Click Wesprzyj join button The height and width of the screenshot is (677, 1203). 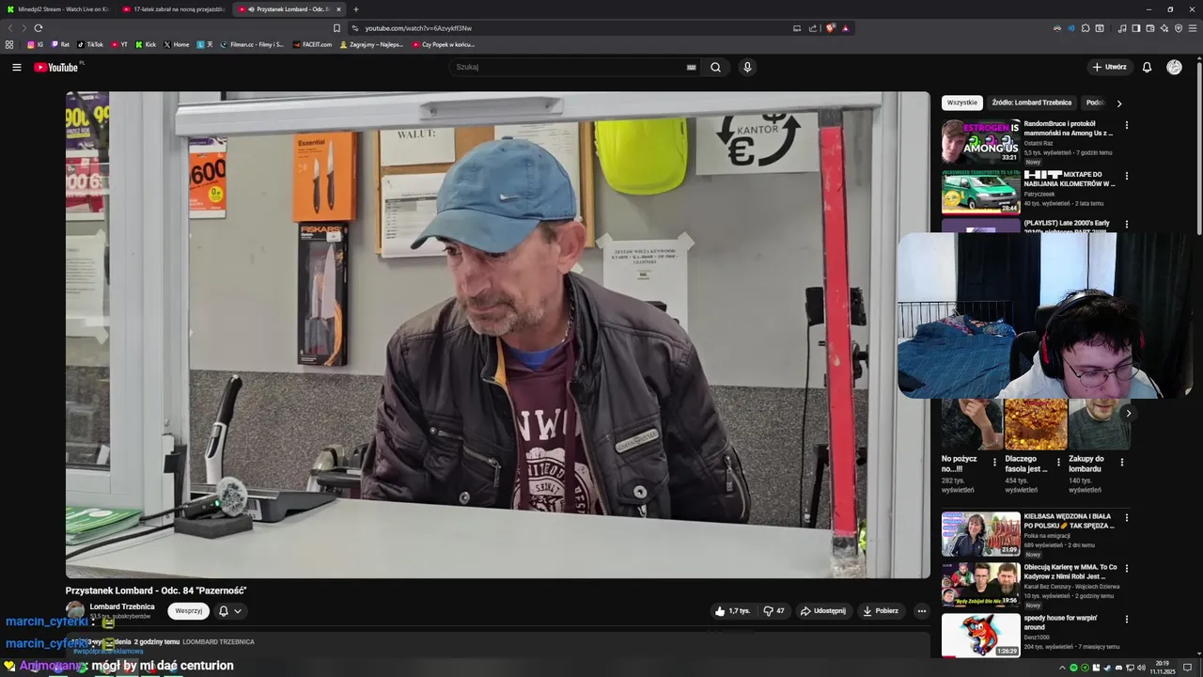(x=188, y=611)
